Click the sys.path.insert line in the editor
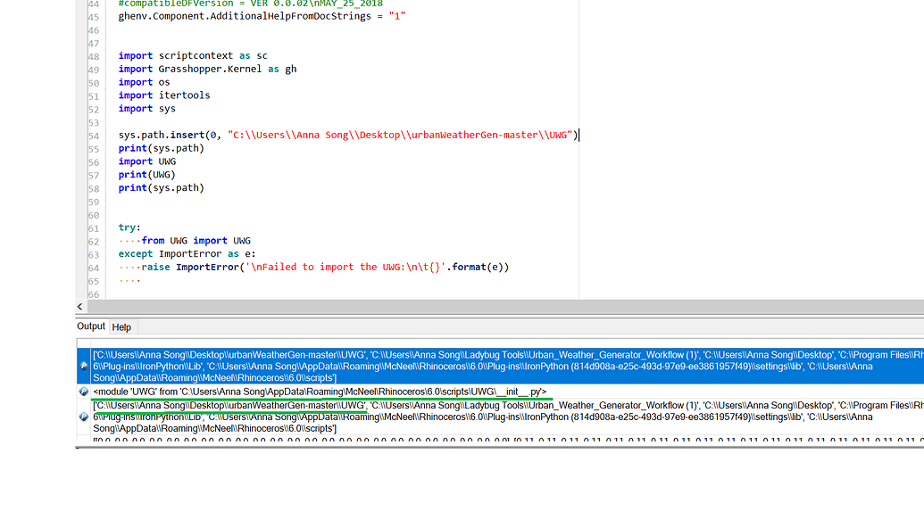This screenshot has width=924, height=520. pyautogui.click(x=268, y=135)
